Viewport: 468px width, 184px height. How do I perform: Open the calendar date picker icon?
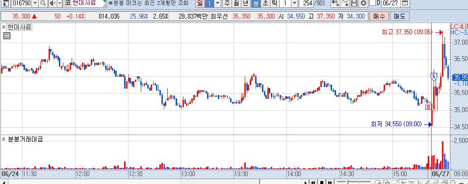pos(405,3)
